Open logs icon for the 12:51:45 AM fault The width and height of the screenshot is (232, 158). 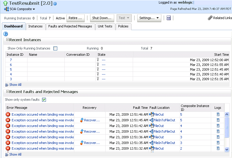218,120
